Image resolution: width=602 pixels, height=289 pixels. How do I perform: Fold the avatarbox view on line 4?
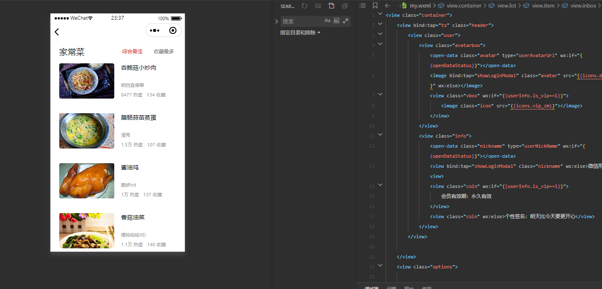click(380, 44)
